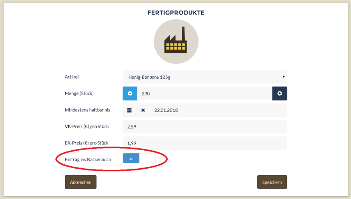Screen dimensions: 351x199
Task: Increase quantity with the plus button
Action: point(279,93)
